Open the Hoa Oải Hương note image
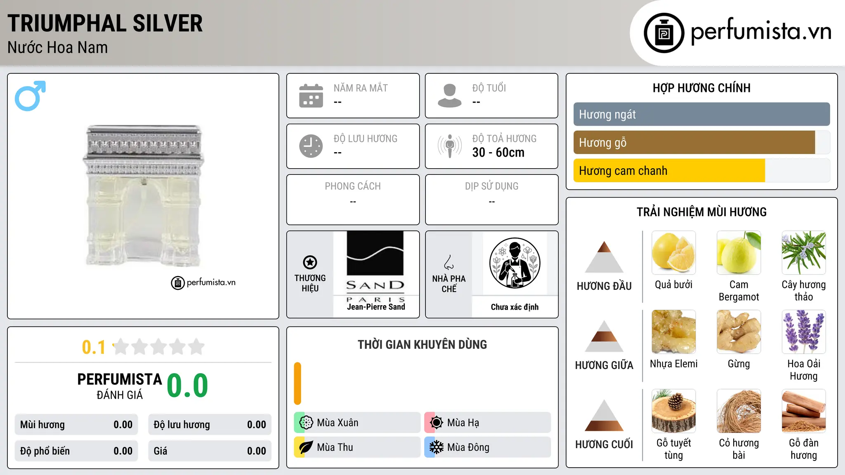The image size is (845, 475). click(804, 332)
